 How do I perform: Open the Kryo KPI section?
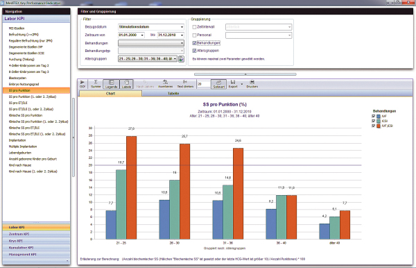point(36,241)
